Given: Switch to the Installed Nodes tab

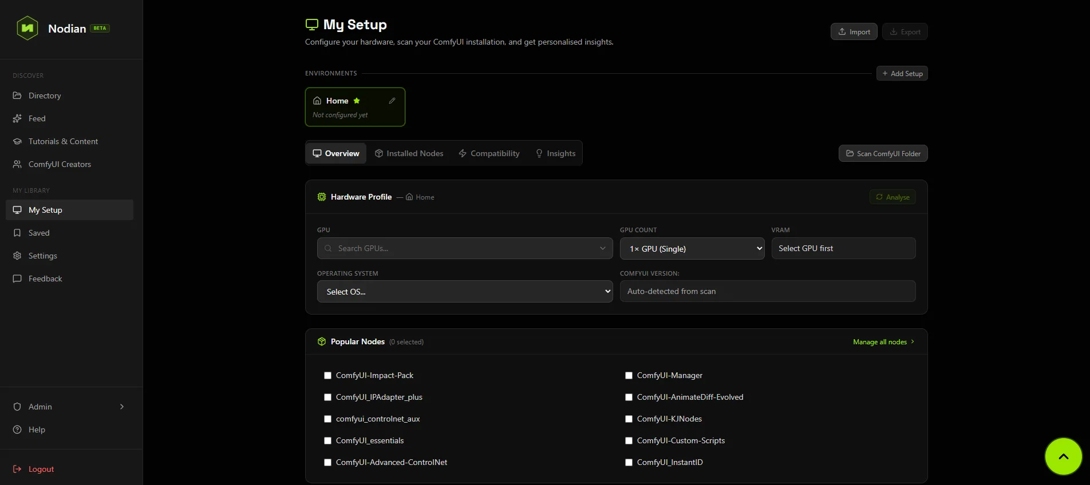Looking at the screenshot, I should (409, 153).
